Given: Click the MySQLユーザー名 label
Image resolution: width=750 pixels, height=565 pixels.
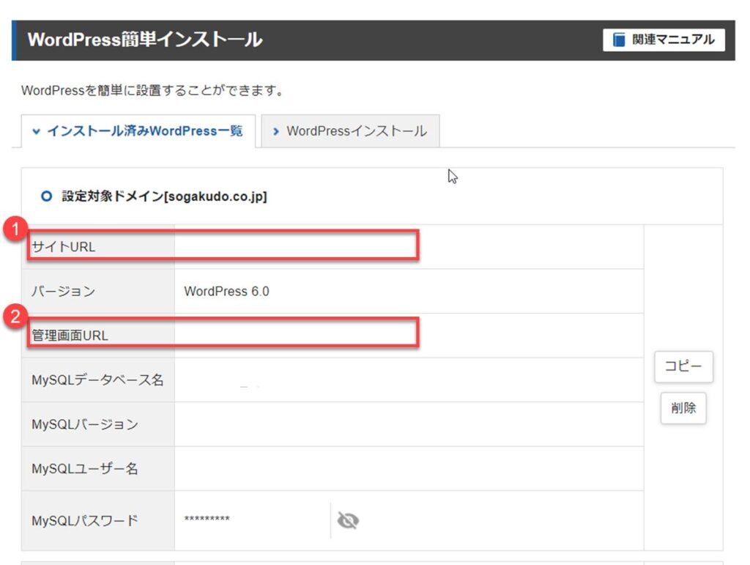Looking at the screenshot, I should 85,468.
